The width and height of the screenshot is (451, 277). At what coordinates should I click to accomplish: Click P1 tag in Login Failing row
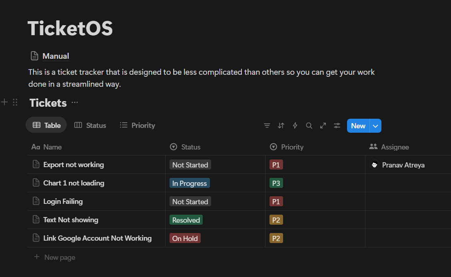point(276,201)
